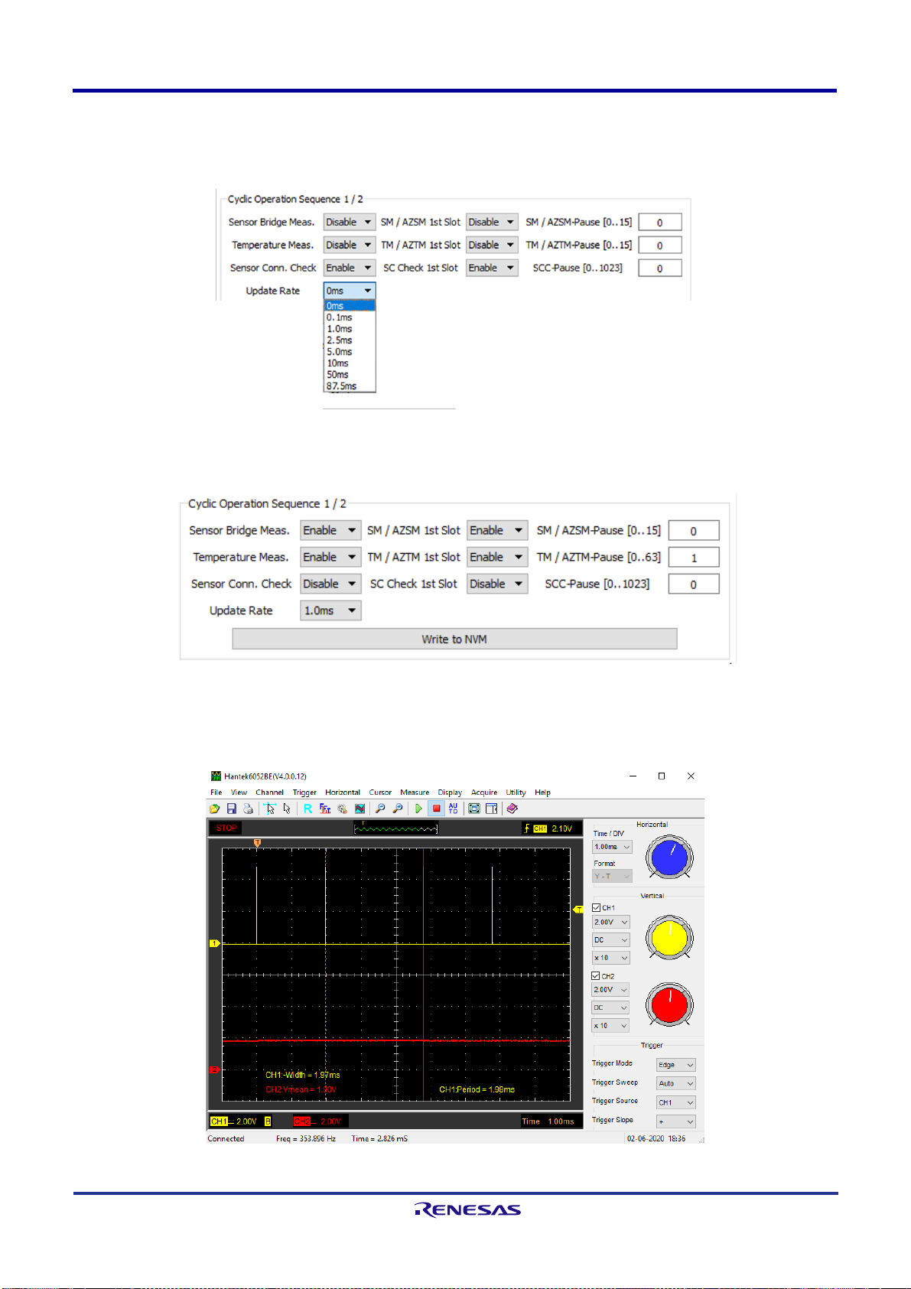
Task: Run the AUTO setup toolbar icon
Action: tap(454, 809)
